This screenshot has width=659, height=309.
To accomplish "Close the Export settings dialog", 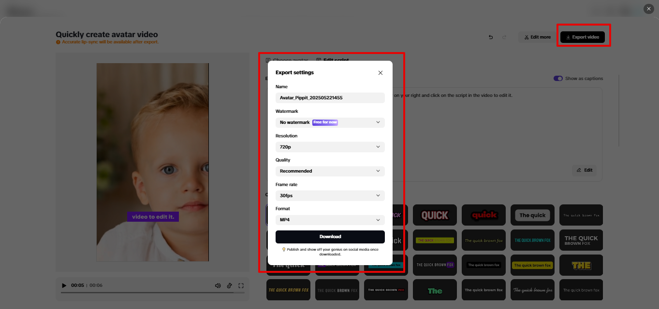I will (380, 72).
